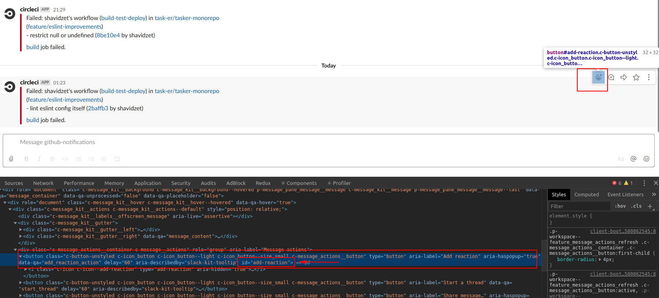Image resolution: width=659 pixels, height=298 pixels.
Task: Click the styles Filter input
Action: click(579, 206)
